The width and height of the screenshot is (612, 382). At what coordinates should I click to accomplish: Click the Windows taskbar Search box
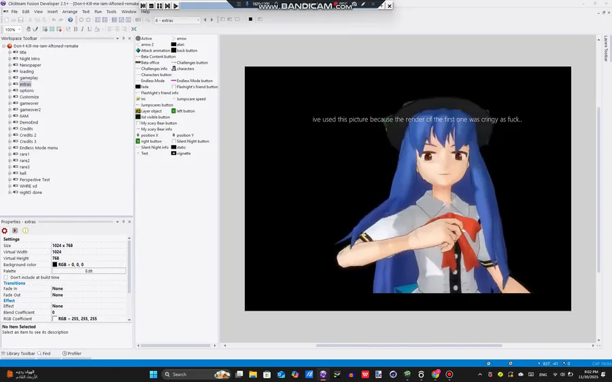[196, 375]
